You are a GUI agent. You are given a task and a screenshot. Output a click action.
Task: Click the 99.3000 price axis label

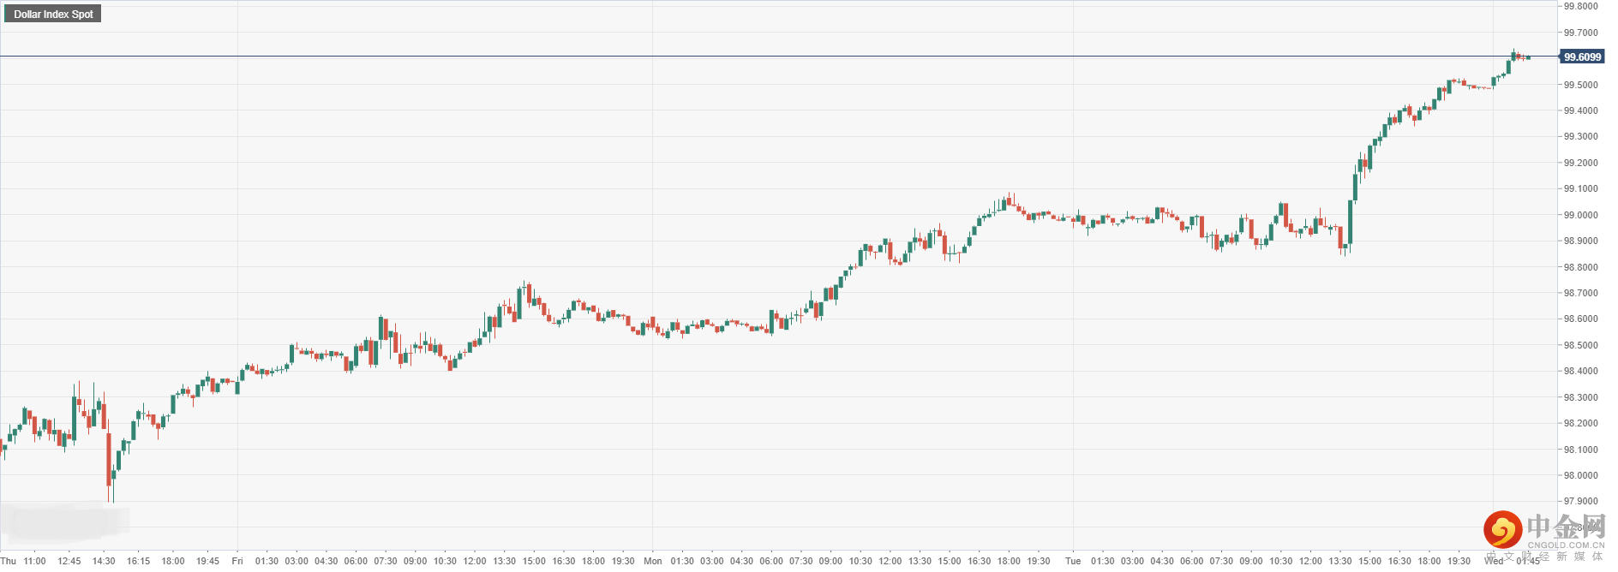click(1580, 136)
